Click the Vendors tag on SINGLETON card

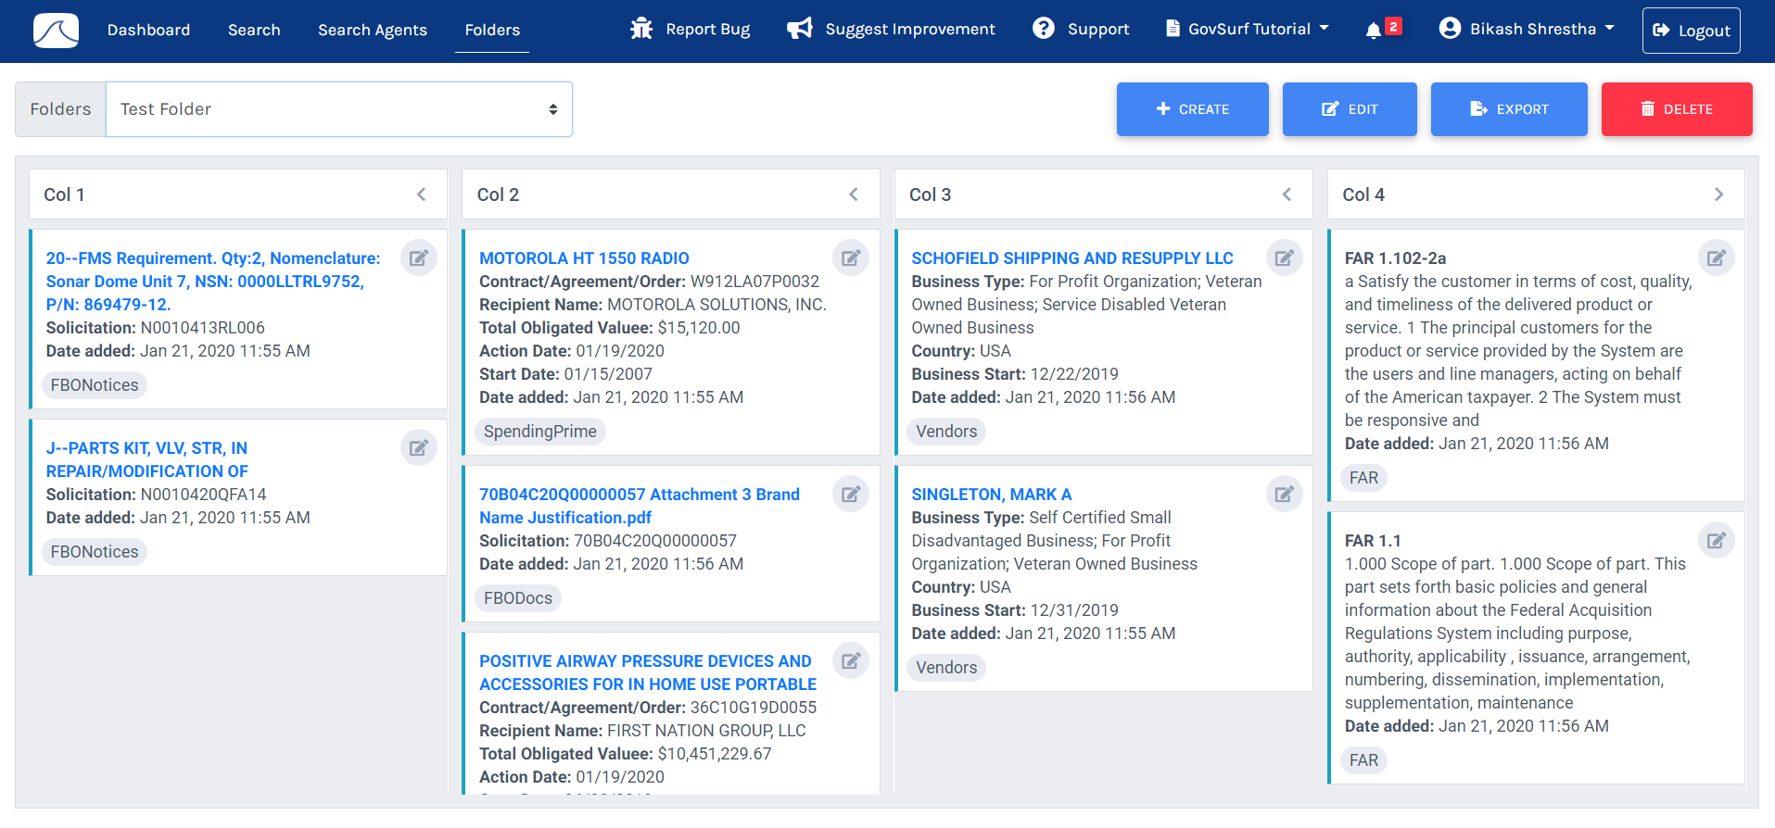946,668
